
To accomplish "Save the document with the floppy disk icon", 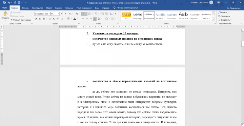I will tap(4, 3).
